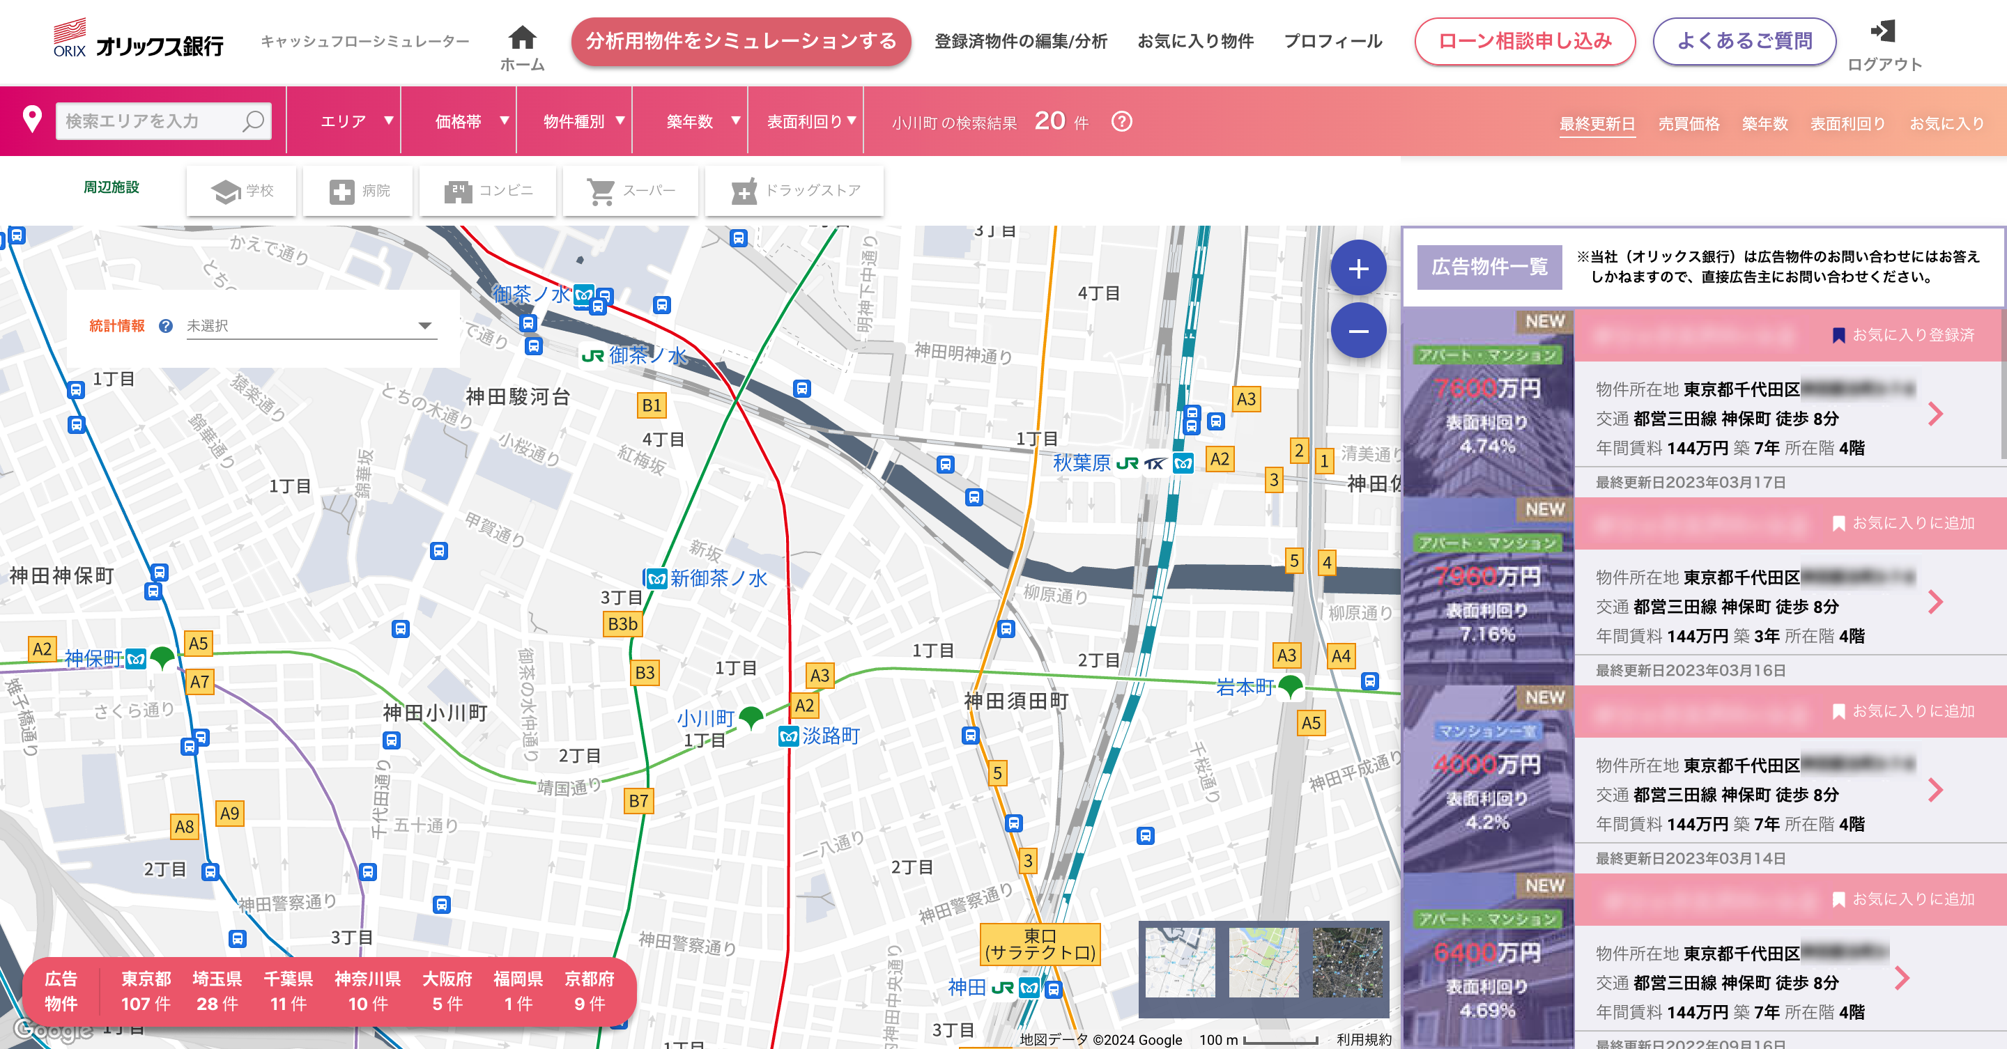Click ローン相談申し込み button
The height and width of the screenshot is (1049, 2007).
coord(1525,41)
